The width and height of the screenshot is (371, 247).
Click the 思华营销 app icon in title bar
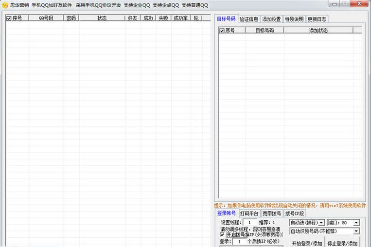tap(5, 5)
